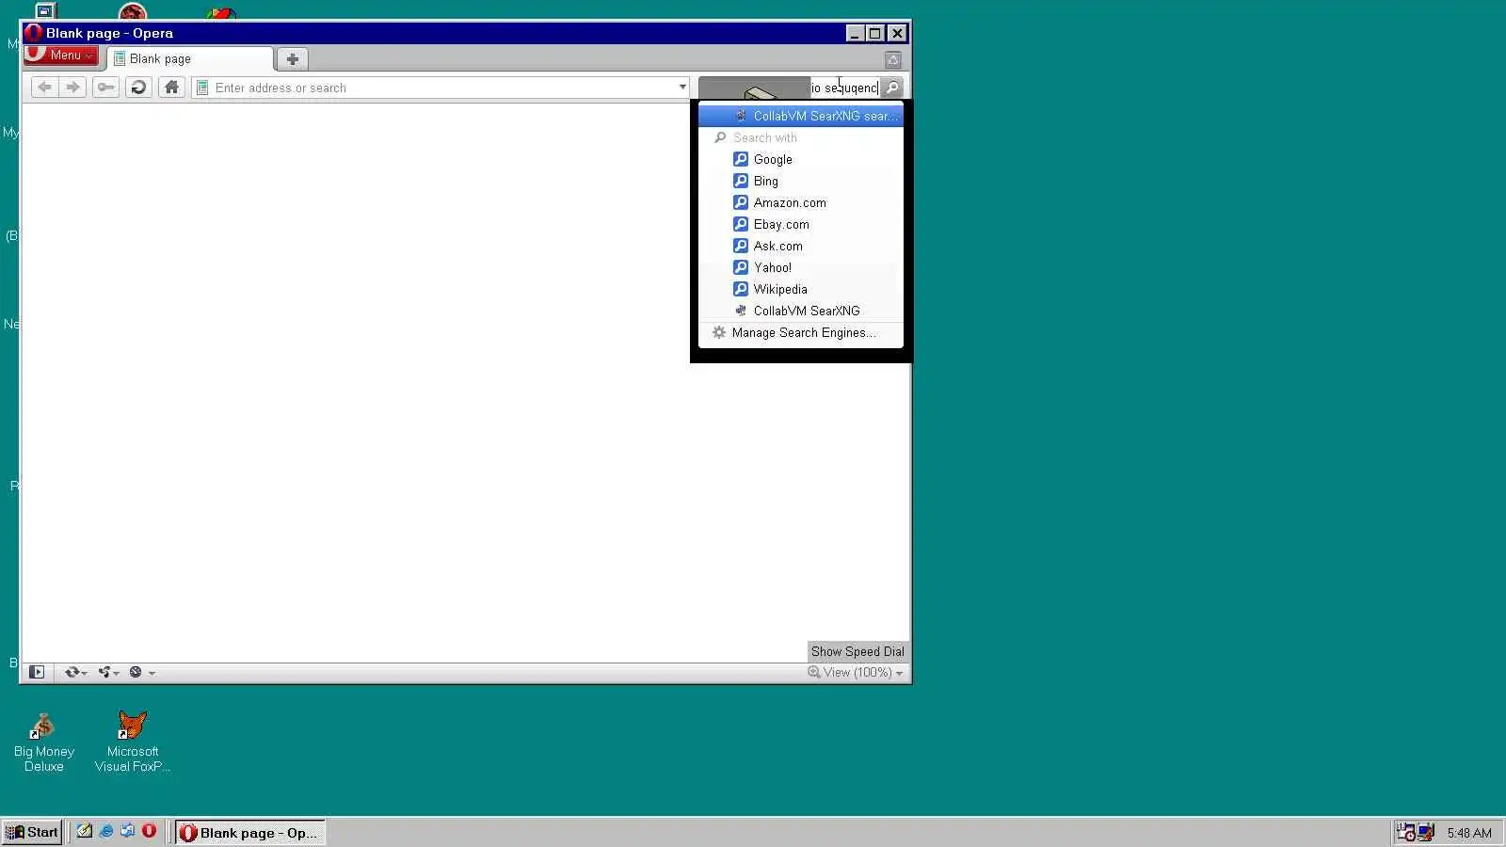Image resolution: width=1506 pixels, height=847 pixels.
Task: Open the Task Scheduler tray icon
Action: pos(1405,832)
